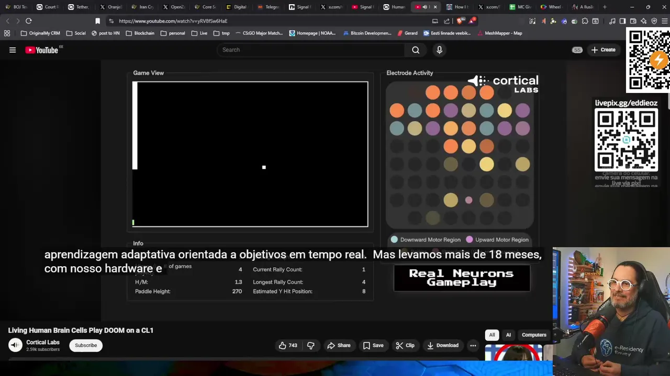Open the browser extensions puzzle icon
The image size is (670, 376).
(x=585, y=21)
